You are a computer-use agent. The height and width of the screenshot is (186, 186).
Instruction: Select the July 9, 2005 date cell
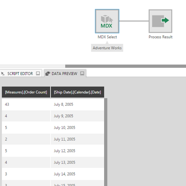77,116
